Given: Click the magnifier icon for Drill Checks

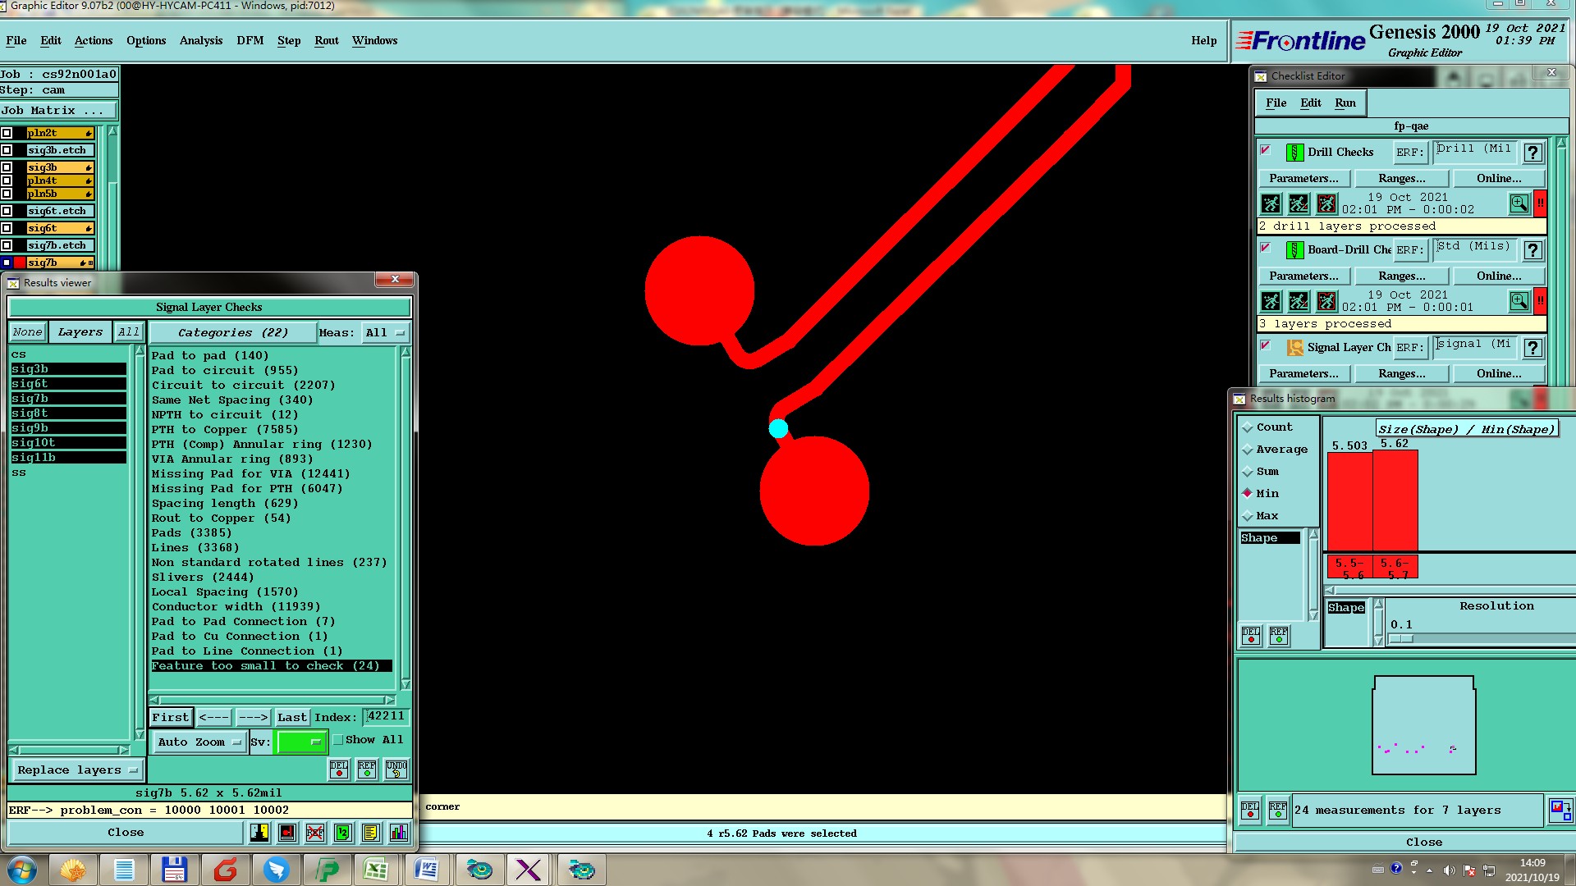Looking at the screenshot, I should 1519,203.
